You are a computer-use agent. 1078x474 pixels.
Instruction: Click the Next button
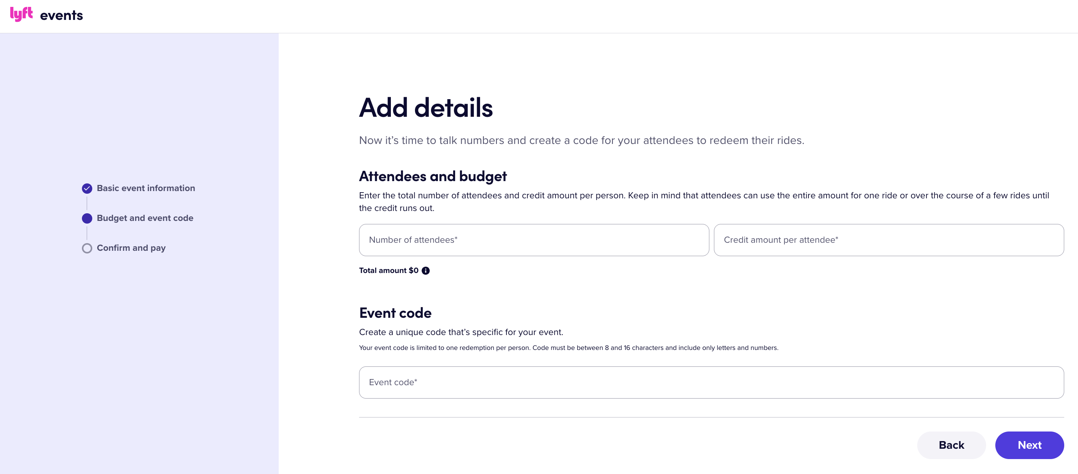pyautogui.click(x=1029, y=445)
